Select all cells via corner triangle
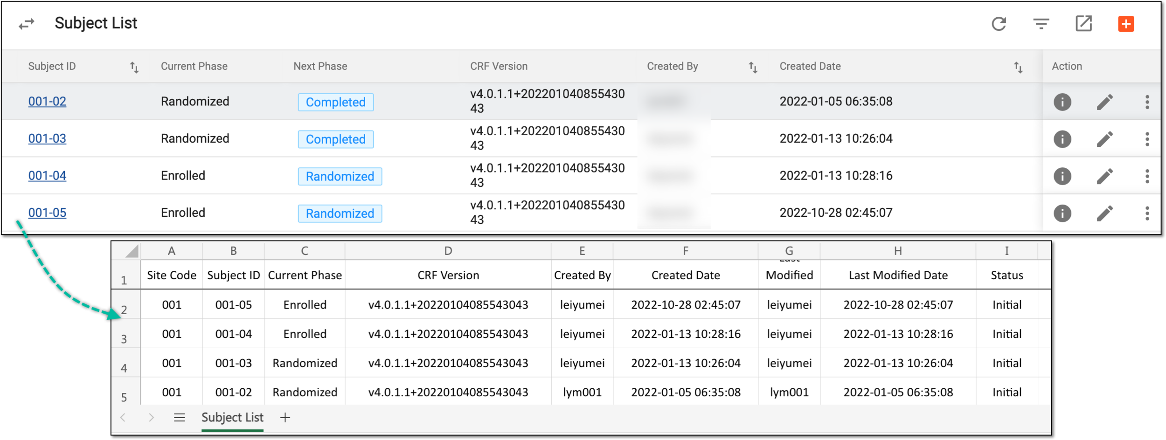This screenshot has height=440, width=1166. 132,251
